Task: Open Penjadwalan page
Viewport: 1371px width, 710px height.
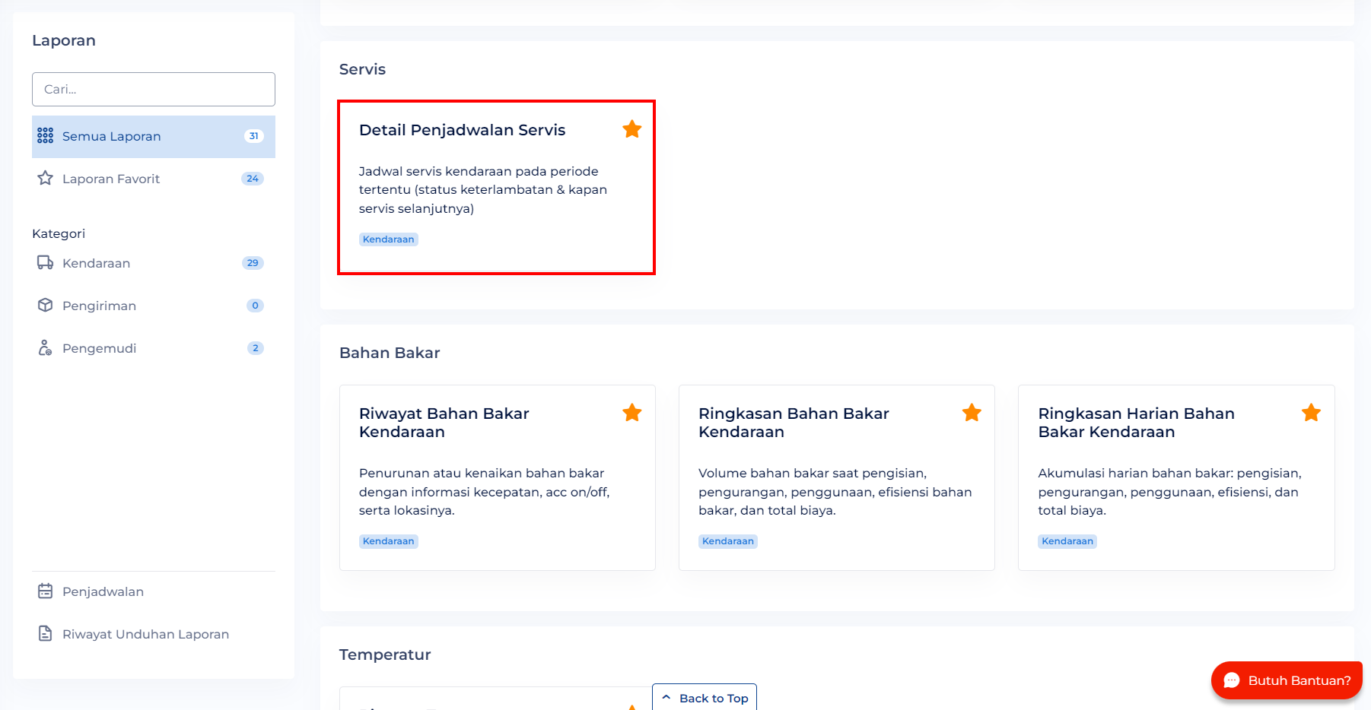Action: tap(154, 591)
